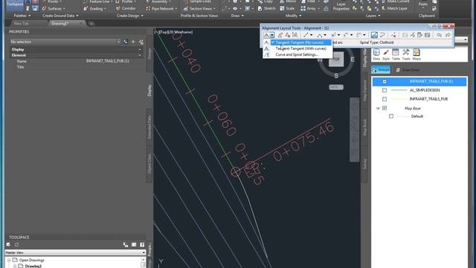Open the curve tools dropdown in Alignment Layout Tools
The width and height of the screenshot is (476, 268).
click(x=325, y=35)
